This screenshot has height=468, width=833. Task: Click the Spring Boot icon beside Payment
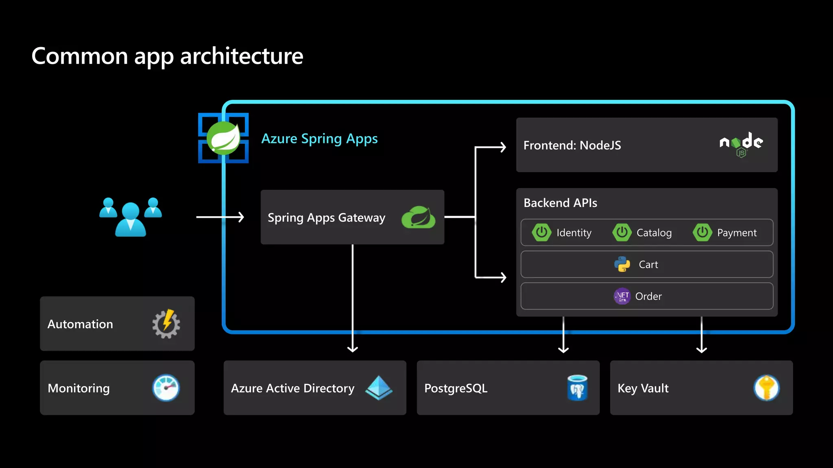click(x=702, y=232)
